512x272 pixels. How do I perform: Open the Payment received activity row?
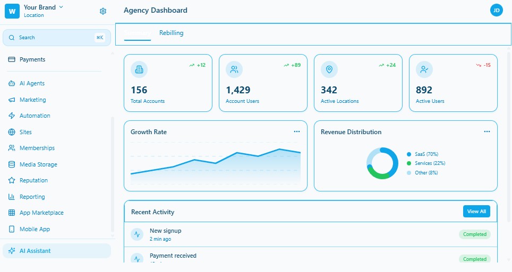pos(311,255)
